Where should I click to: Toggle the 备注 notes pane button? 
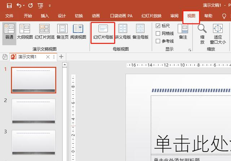[183, 32]
